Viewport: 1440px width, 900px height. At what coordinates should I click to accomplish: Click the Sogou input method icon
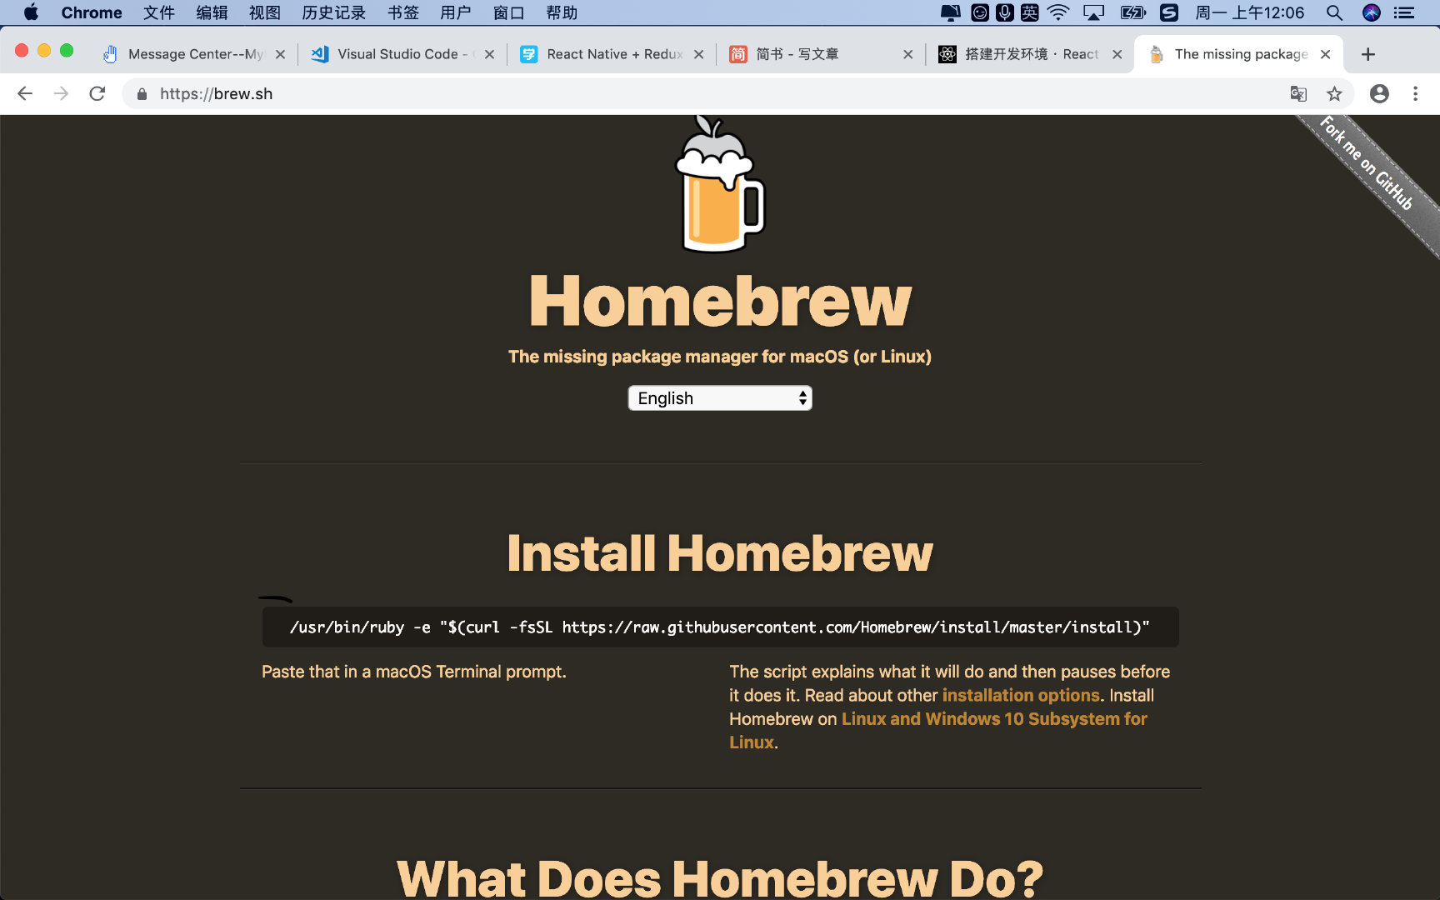(1169, 12)
